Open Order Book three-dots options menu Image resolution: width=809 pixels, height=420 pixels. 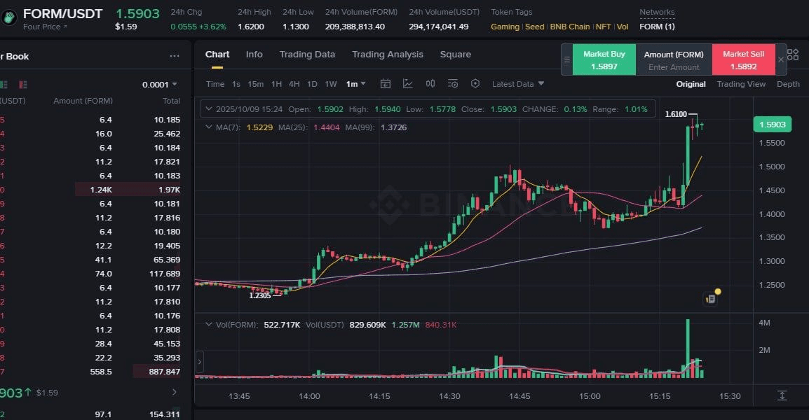175,56
